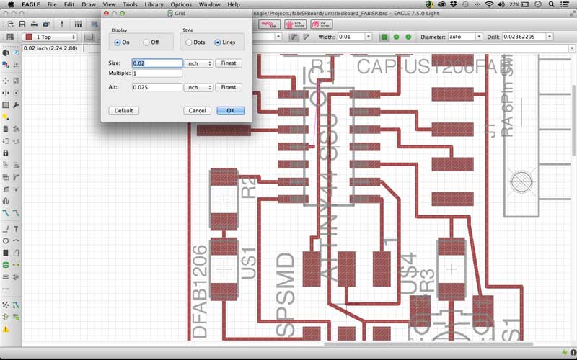Select the Info tool in the left palette
This screenshot has height=360, width=577.
6,53
